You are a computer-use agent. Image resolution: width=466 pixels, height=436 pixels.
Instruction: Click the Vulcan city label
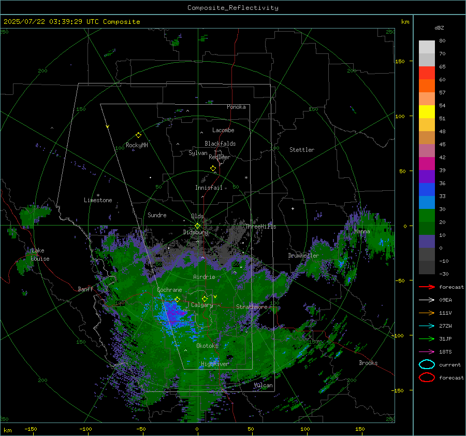pos(264,385)
